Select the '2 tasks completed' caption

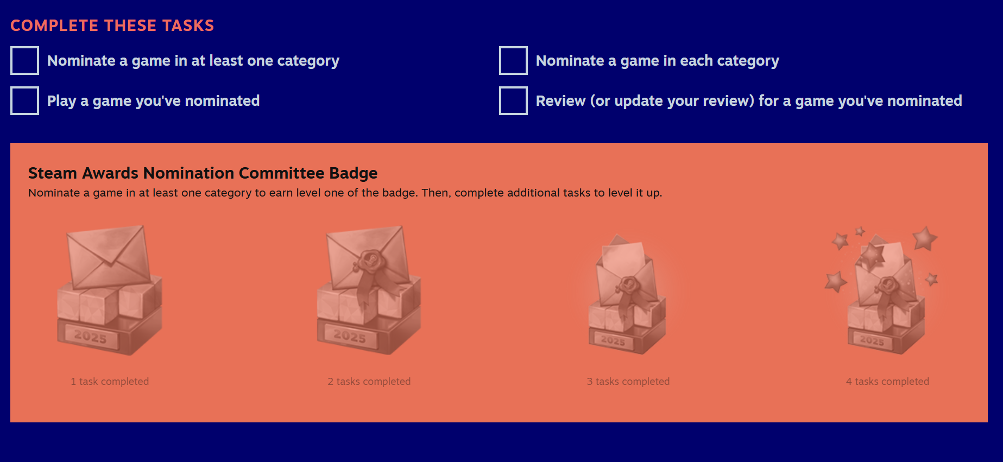coord(369,382)
